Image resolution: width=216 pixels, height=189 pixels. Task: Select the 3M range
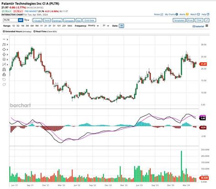click(27, 26)
